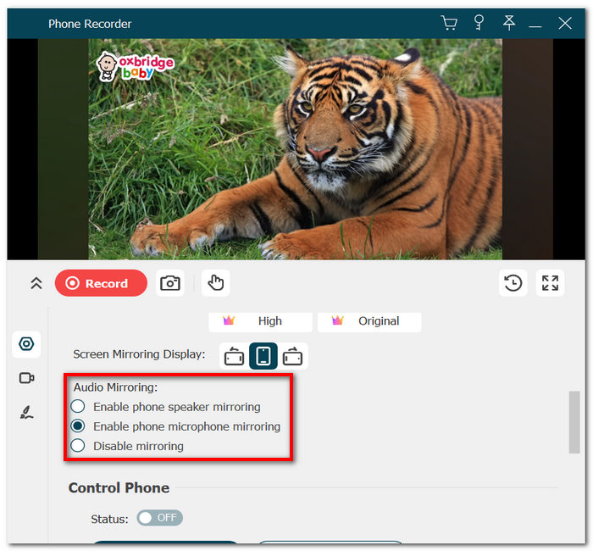Click the hand pointer control icon
This screenshot has width=593, height=551.
point(215,283)
